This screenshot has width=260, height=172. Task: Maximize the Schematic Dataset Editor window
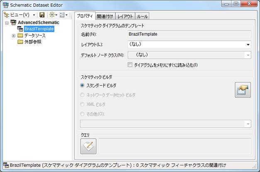point(236,4)
